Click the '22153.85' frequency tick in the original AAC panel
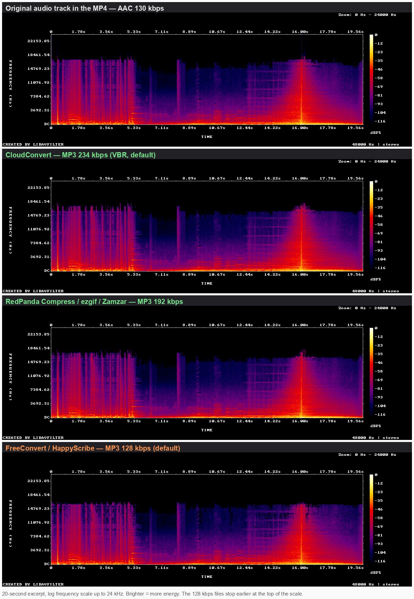The image size is (414, 599). pyautogui.click(x=38, y=41)
